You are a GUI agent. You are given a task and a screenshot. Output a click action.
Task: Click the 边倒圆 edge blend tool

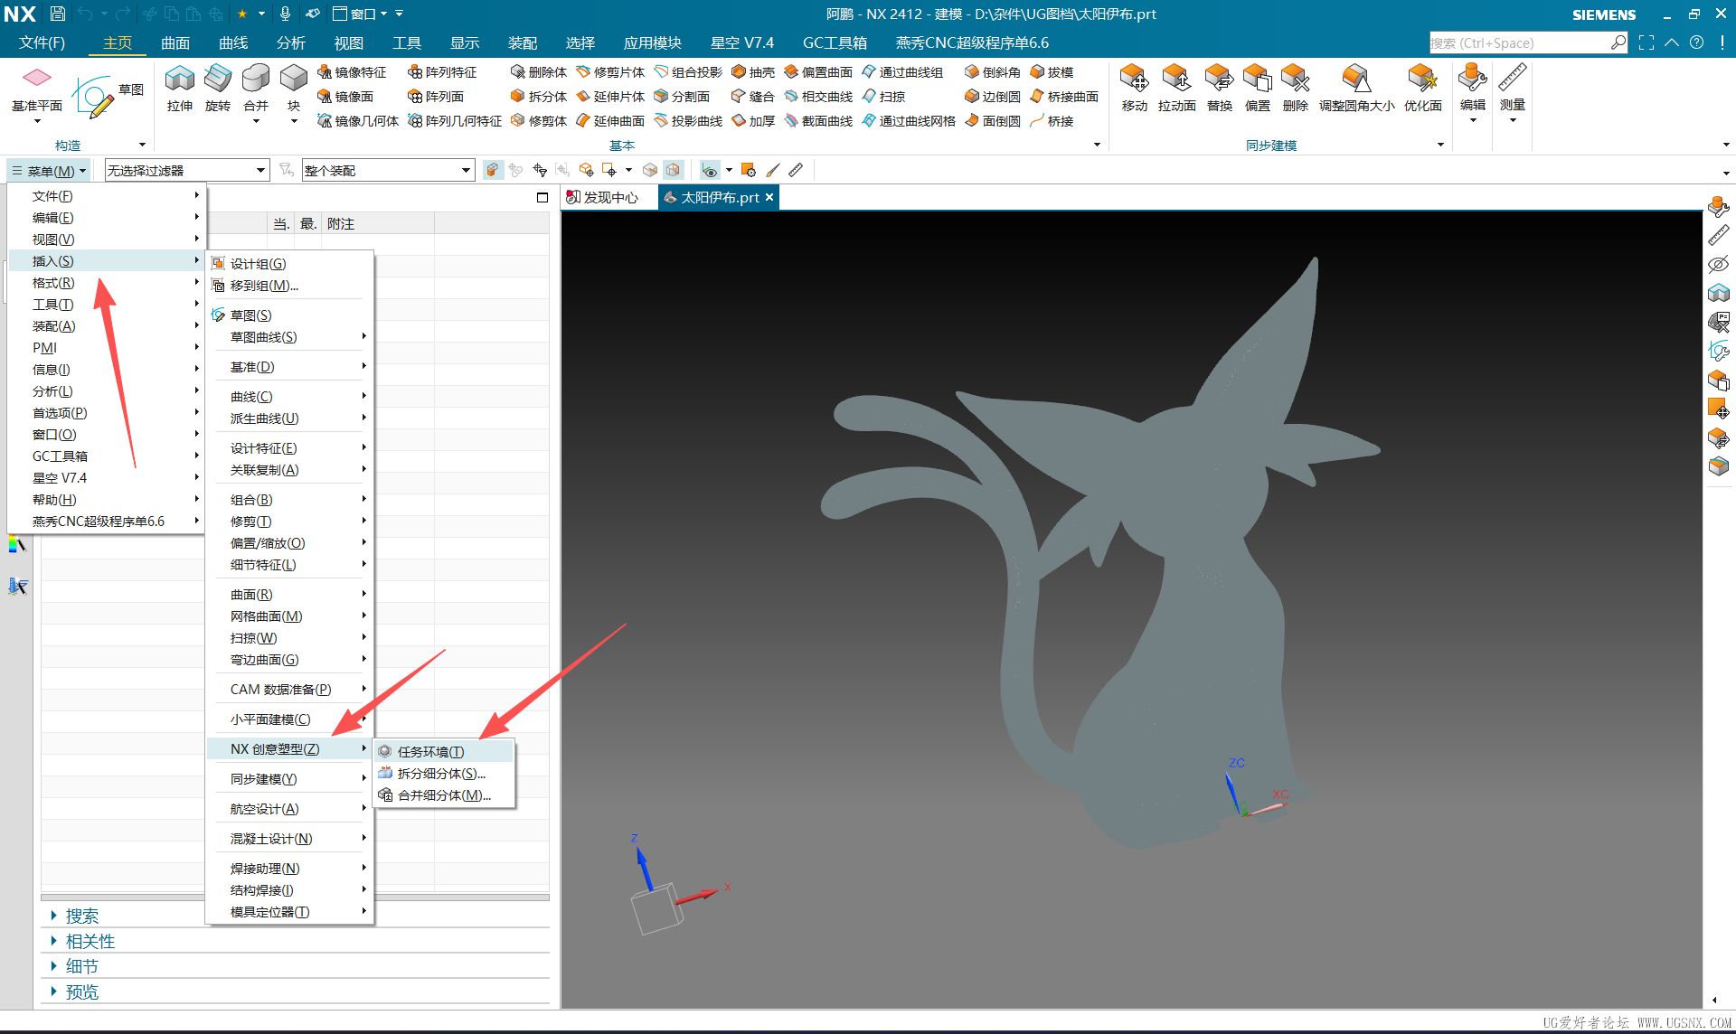click(992, 97)
